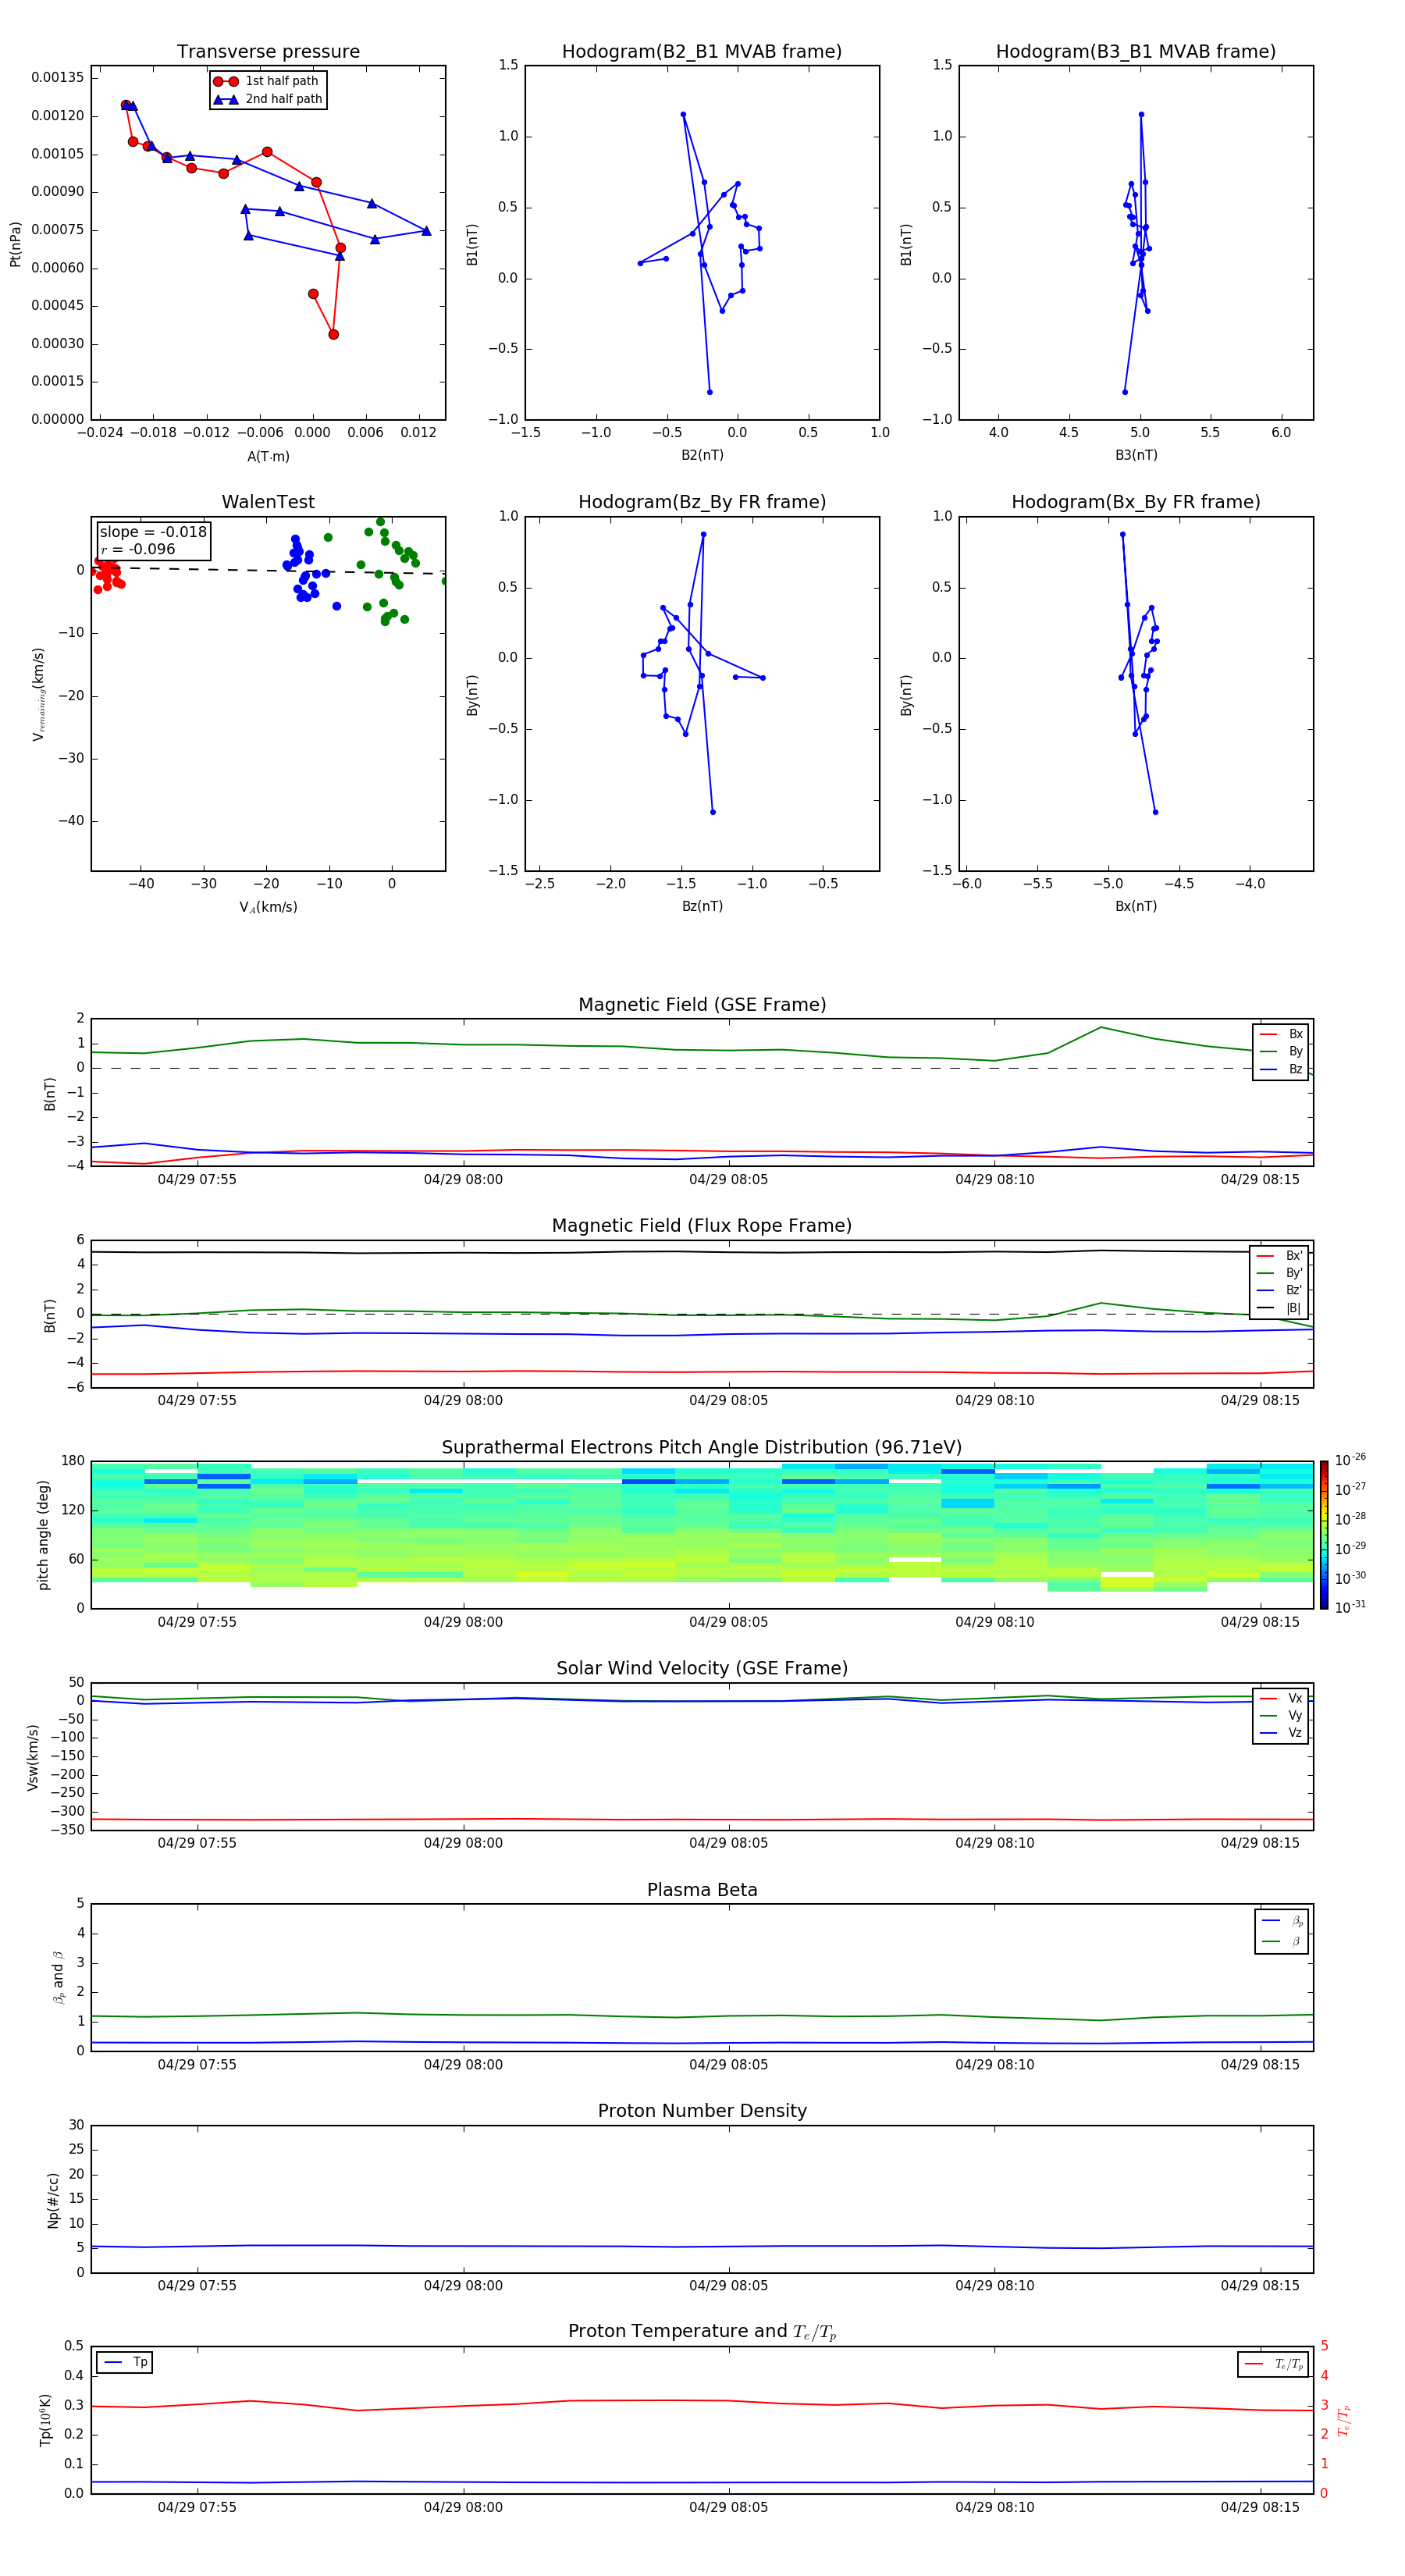This screenshot has height=2576, width=1405.
Task: Select the βp entry in Plasma Beta legend
Action: [x=1282, y=1921]
